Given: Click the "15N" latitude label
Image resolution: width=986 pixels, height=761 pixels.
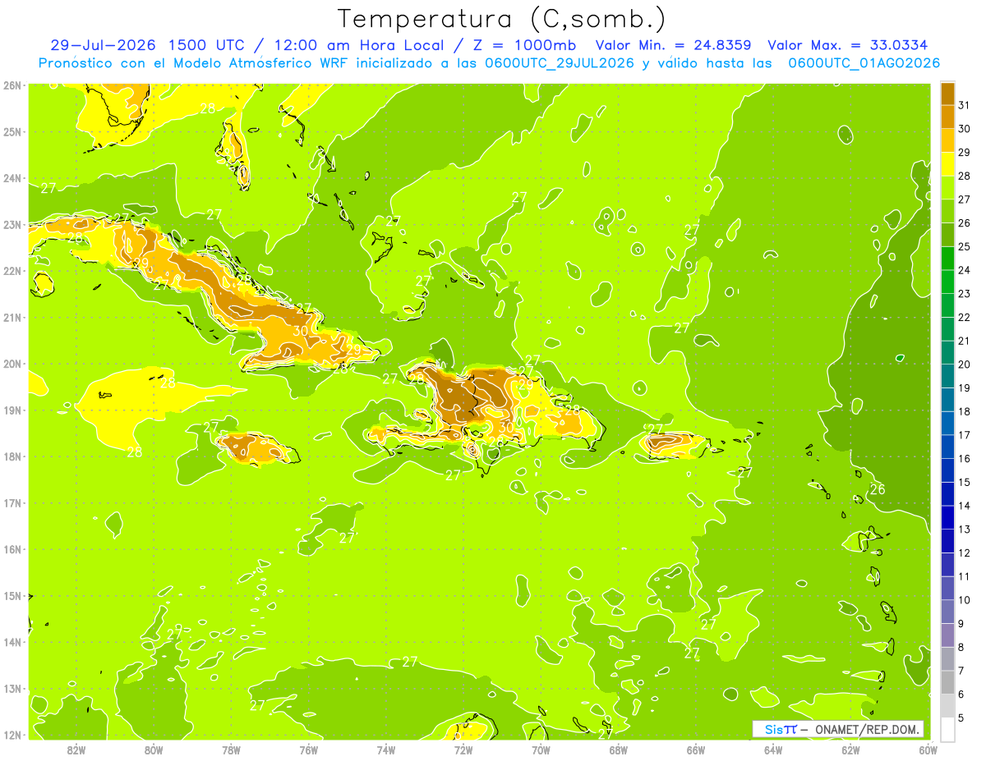Looking at the screenshot, I should coord(12,595).
